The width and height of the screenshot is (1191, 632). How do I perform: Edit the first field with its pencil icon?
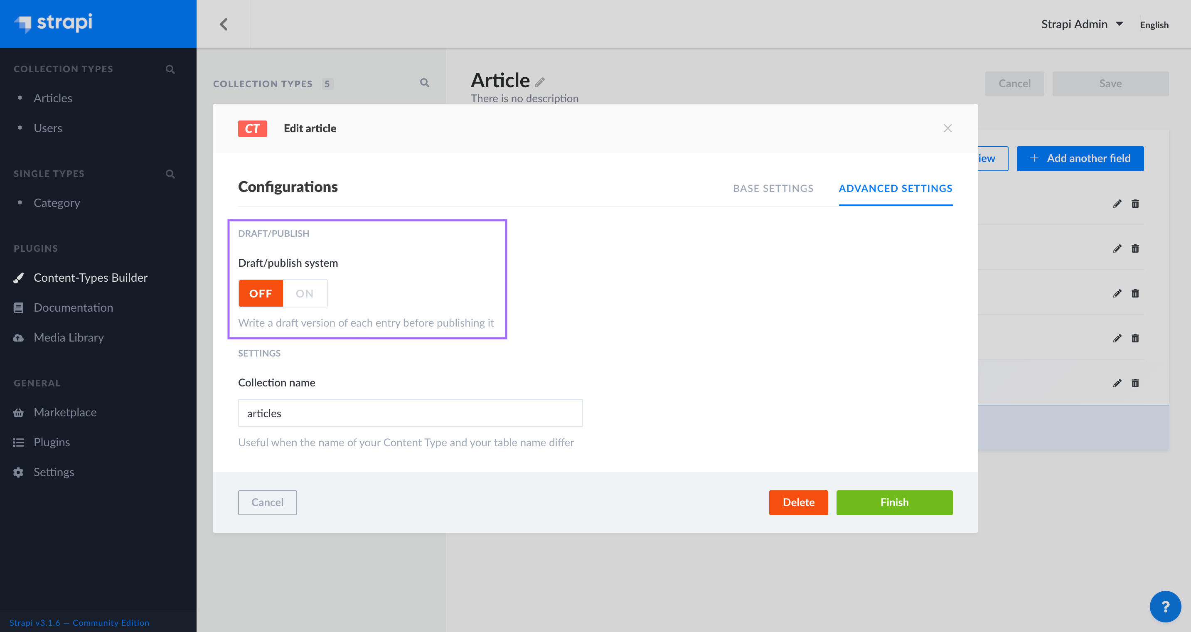pyautogui.click(x=1117, y=204)
